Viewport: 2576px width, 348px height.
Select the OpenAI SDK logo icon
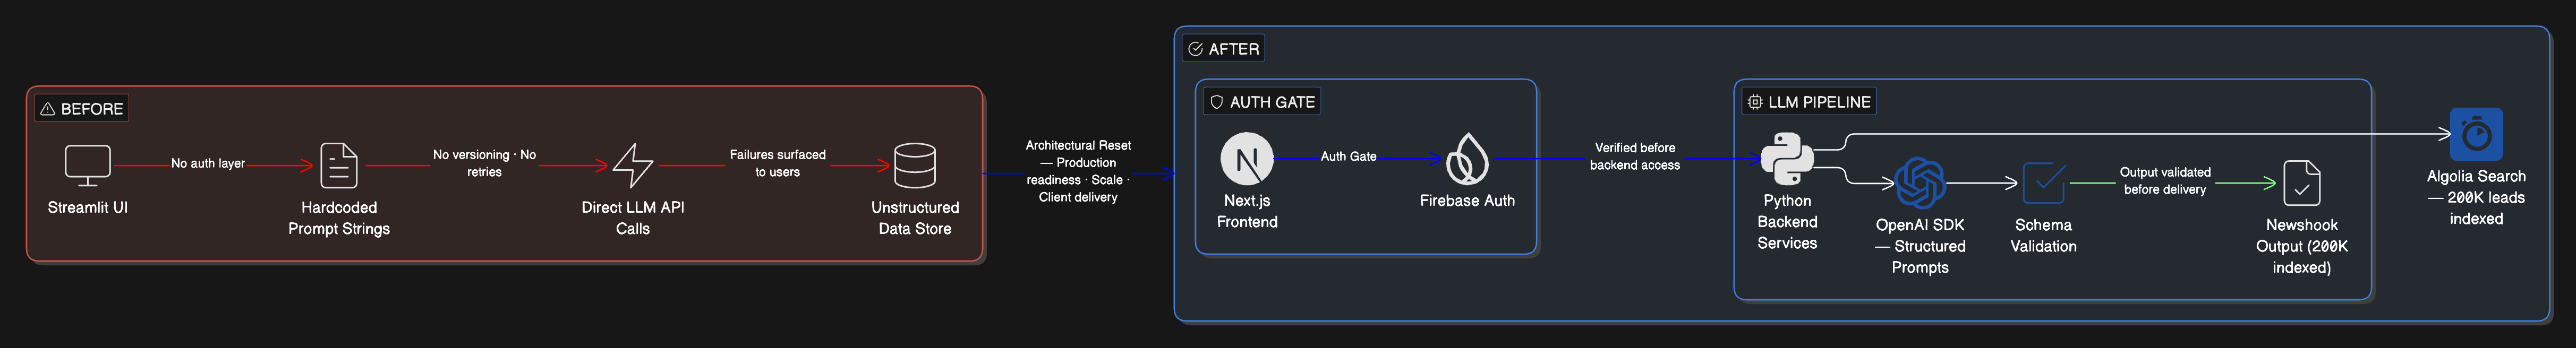(x=1919, y=183)
